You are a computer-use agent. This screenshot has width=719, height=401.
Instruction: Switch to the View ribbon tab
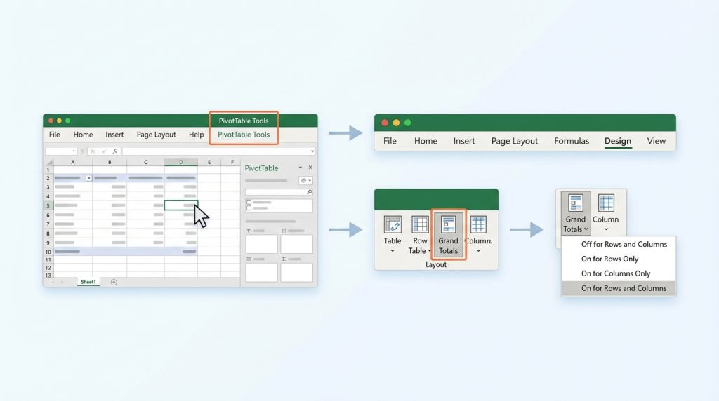pos(657,141)
